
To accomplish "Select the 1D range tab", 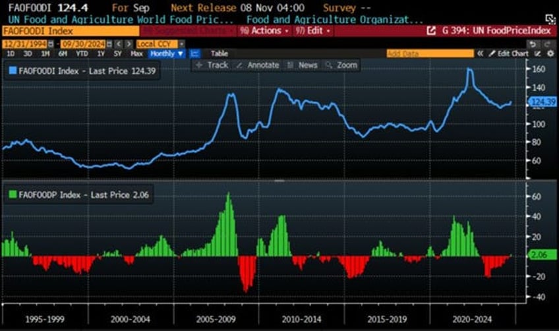I will click(11, 54).
